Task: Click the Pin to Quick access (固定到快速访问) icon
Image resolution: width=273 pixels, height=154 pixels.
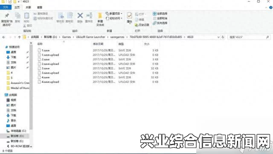Action: tap(7, 16)
